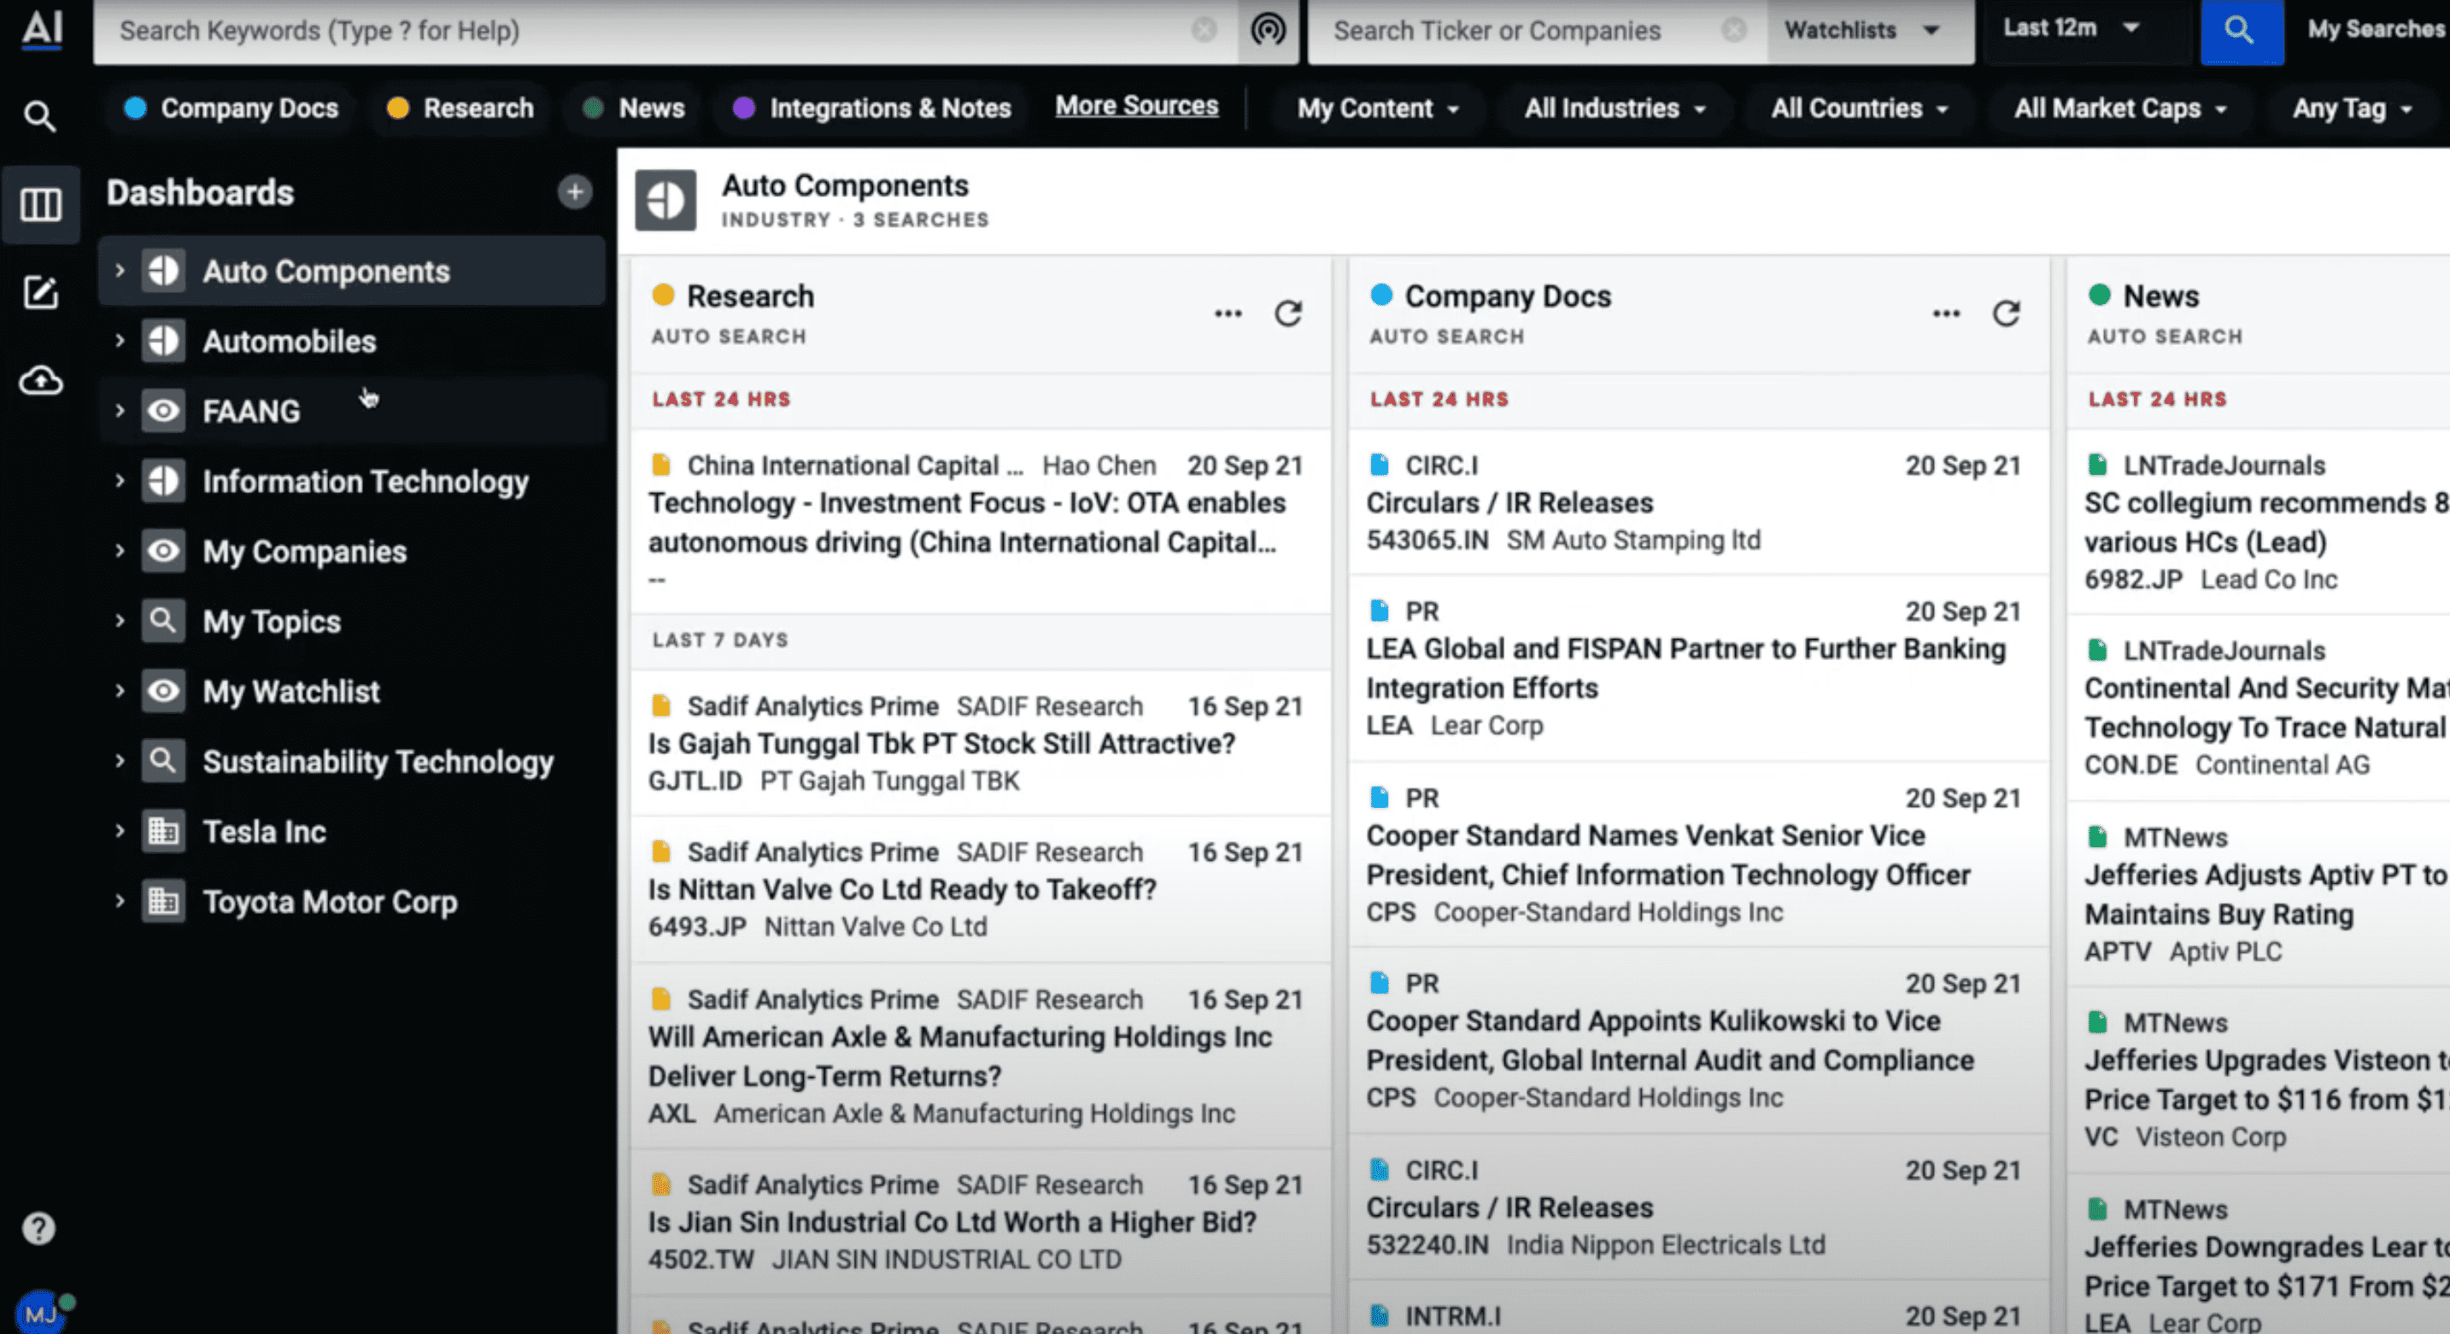Clear the keyword search field
This screenshot has height=1334, width=2450.
pyautogui.click(x=1204, y=31)
